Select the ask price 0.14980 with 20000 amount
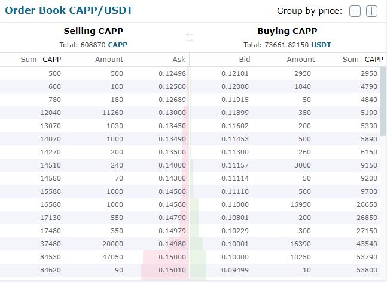Image resolution: width=387 pixels, height=282 pixels. pos(172,244)
